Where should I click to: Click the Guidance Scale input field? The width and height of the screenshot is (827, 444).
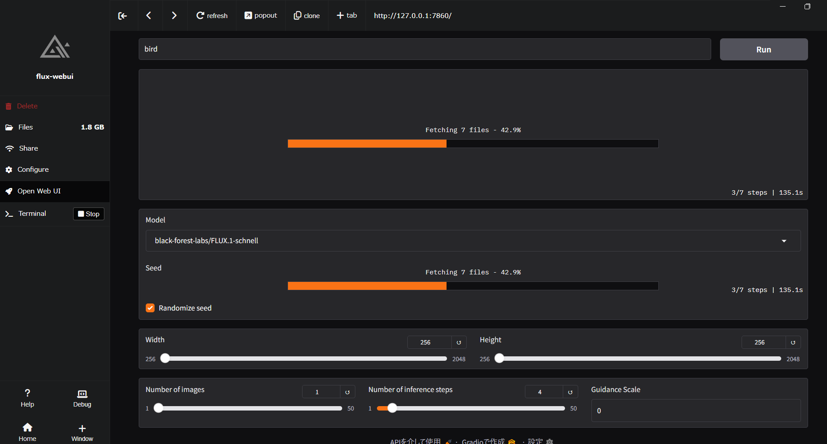pyautogui.click(x=696, y=411)
